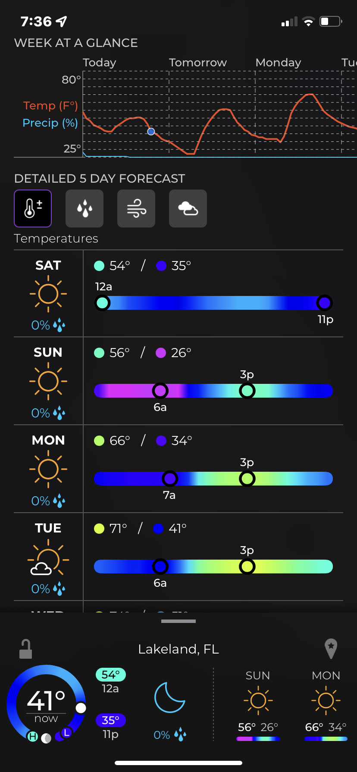Select the SUN mini forecast card
Image resolution: width=357 pixels, height=772 pixels.
tap(258, 705)
